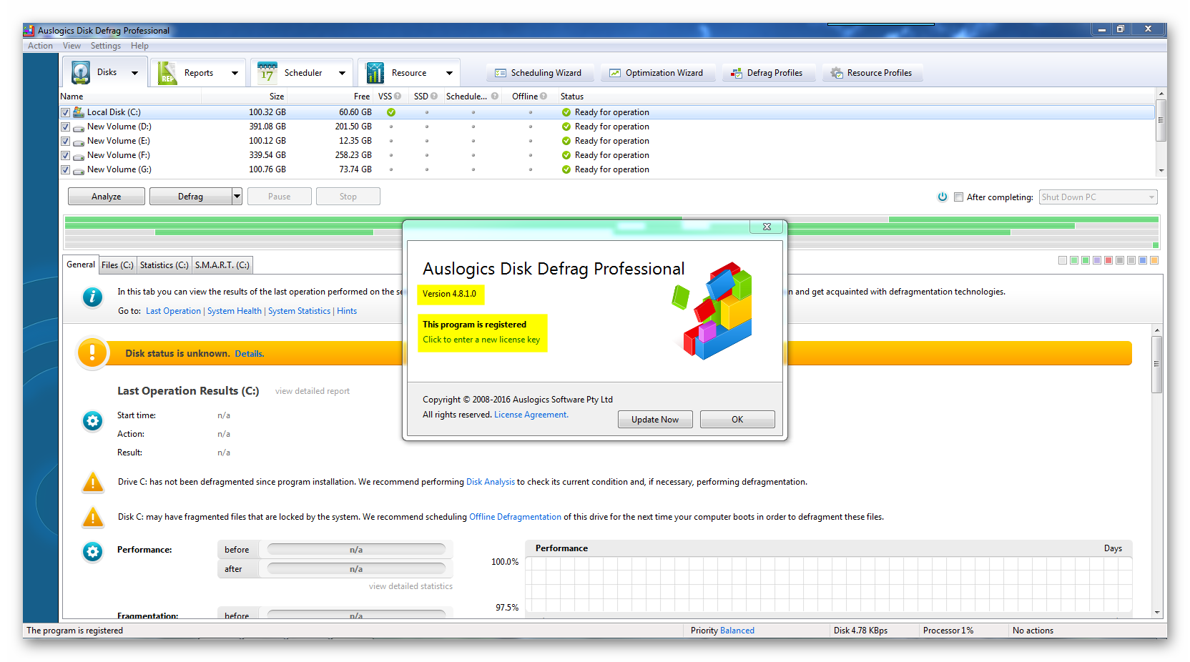Click warning icon beside locked files message
Screen dimensions: 1190x662
click(92, 517)
